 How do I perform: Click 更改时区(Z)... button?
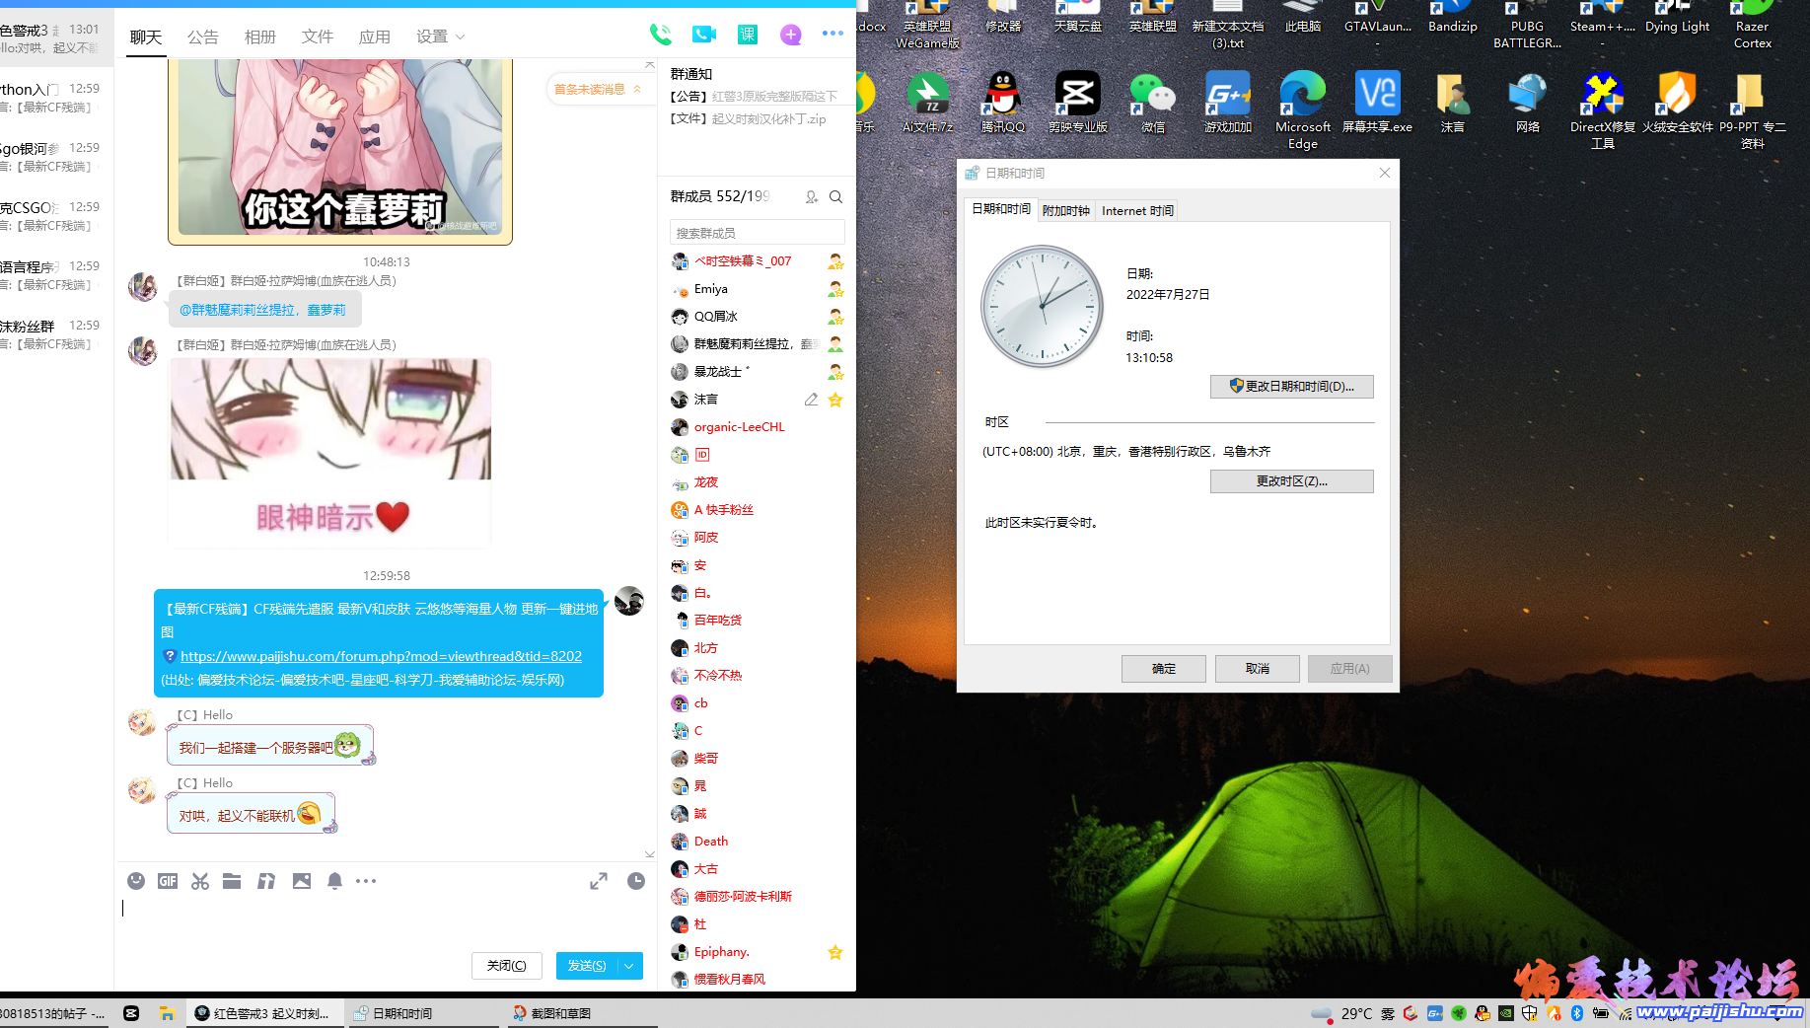click(1292, 481)
